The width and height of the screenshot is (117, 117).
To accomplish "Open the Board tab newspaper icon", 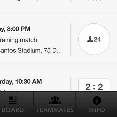I will [13, 100].
